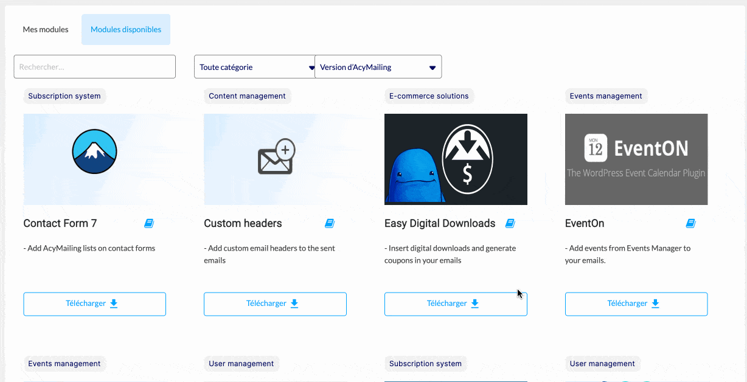This screenshot has height=382, width=747.
Task: Switch to Mes modules tab
Action: pyautogui.click(x=46, y=29)
